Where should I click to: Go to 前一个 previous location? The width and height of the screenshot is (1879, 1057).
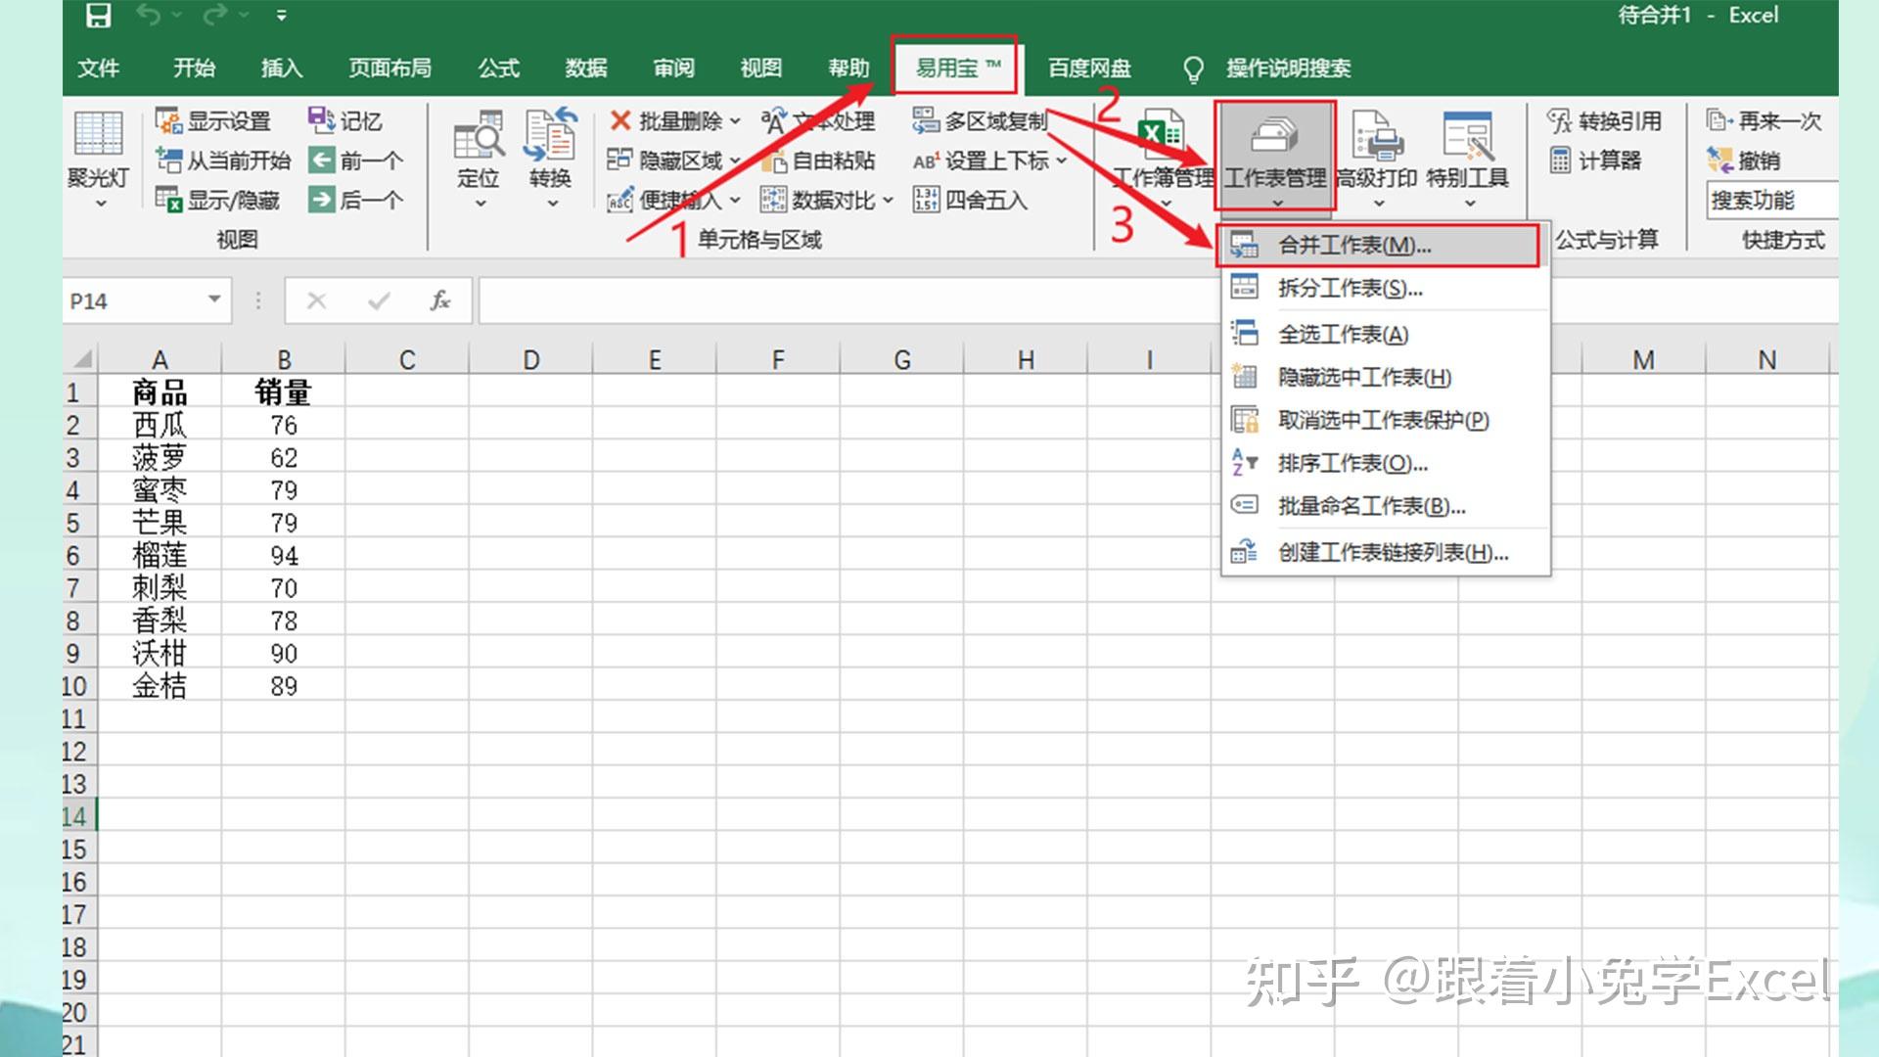coord(356,161)
